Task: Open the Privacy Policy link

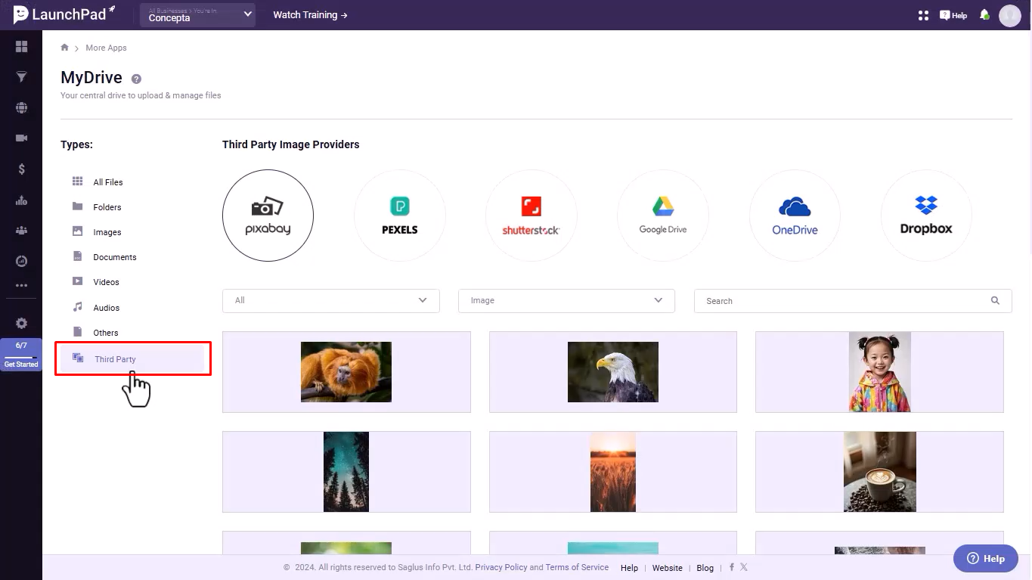Action: 501,567
